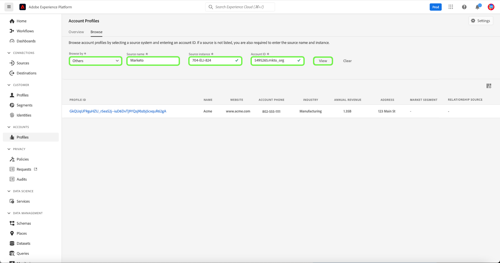500x263 pixels.
Task: Click the Queries icon
Action: (x=12, y=253)
